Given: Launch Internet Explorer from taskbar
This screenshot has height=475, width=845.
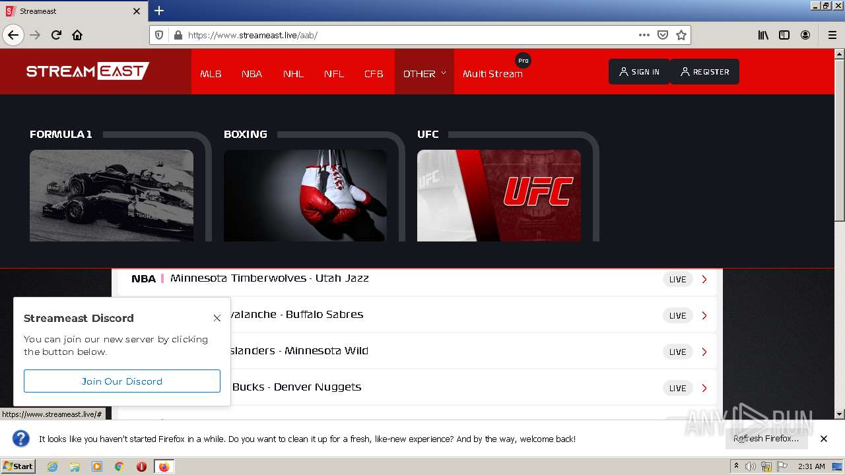Looking at the screenshot, I should coord(52,466).
